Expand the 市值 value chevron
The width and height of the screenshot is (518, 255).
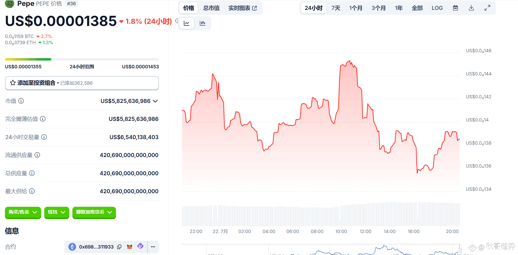[x=155, y=101]
